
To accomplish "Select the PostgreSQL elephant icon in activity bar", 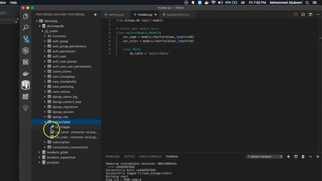I will coord(26,85).
